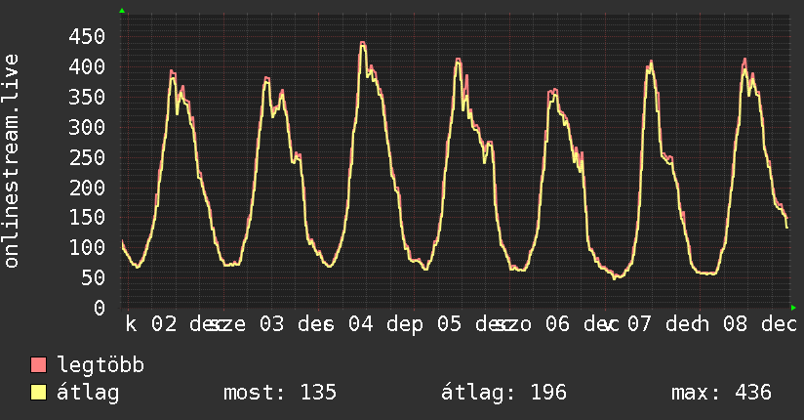Click the green arrow at x-axis end
Image resolution: width=804 pixels, height=420 pixels.
point(793,308)
